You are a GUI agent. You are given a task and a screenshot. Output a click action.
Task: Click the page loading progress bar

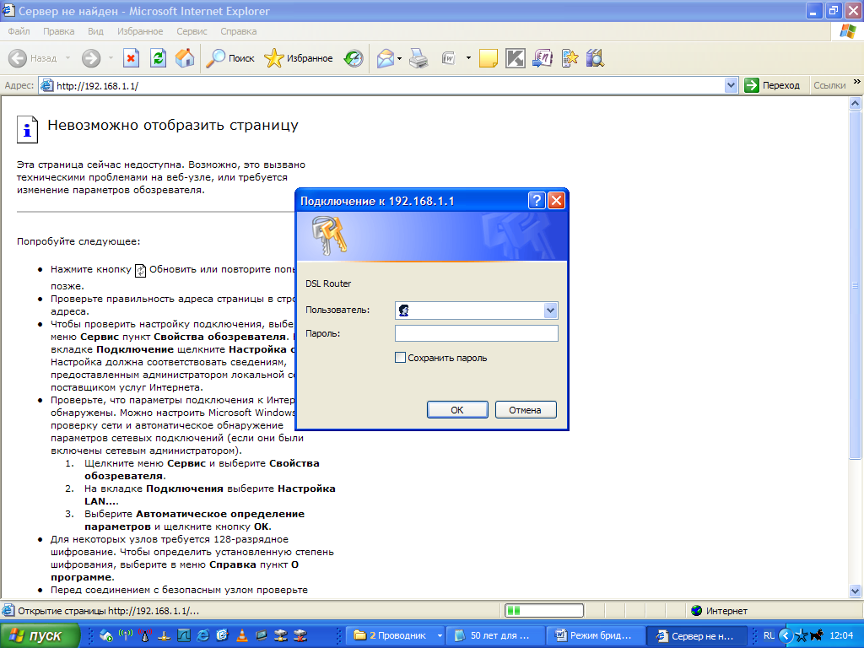pyautogui.click(x=544, y=611)
